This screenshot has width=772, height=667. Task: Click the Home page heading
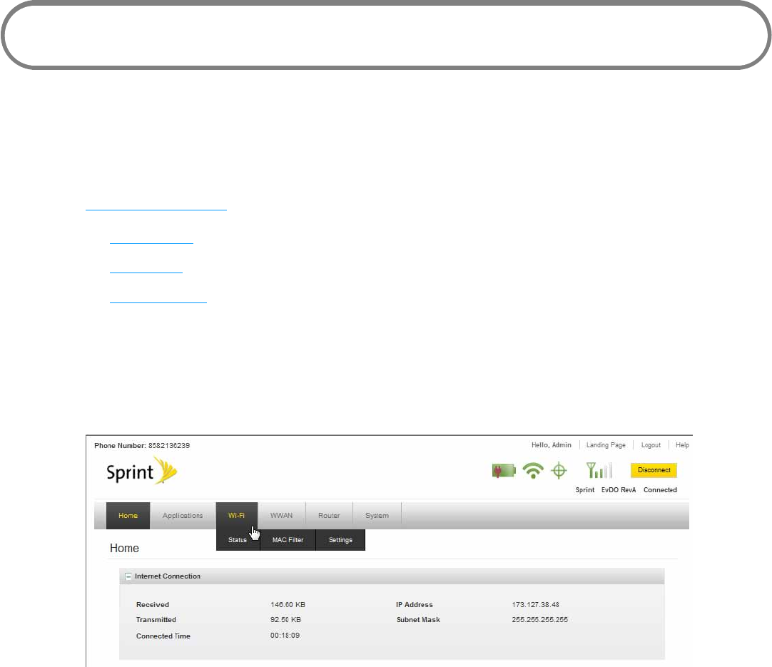[x=124, y=549]
